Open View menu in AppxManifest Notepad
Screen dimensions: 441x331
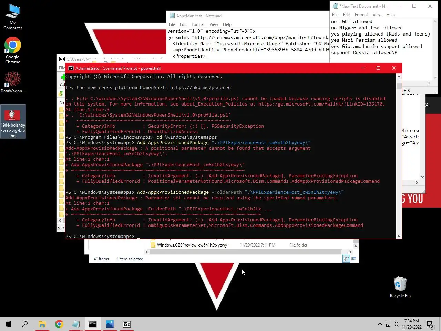(214, 24)
